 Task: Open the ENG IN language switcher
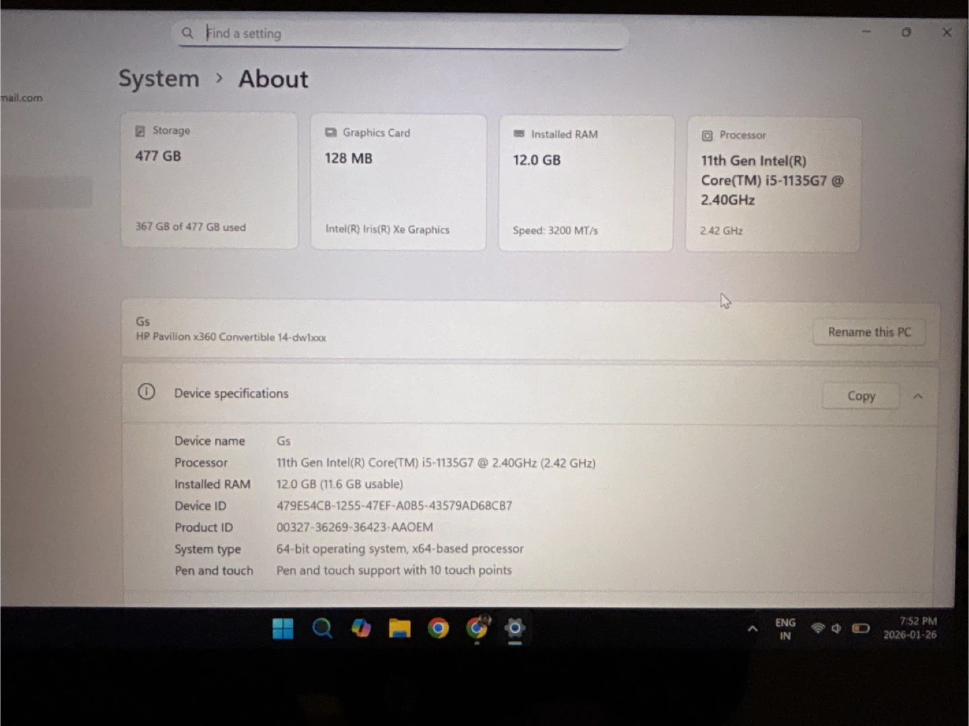tap(785, 629)
